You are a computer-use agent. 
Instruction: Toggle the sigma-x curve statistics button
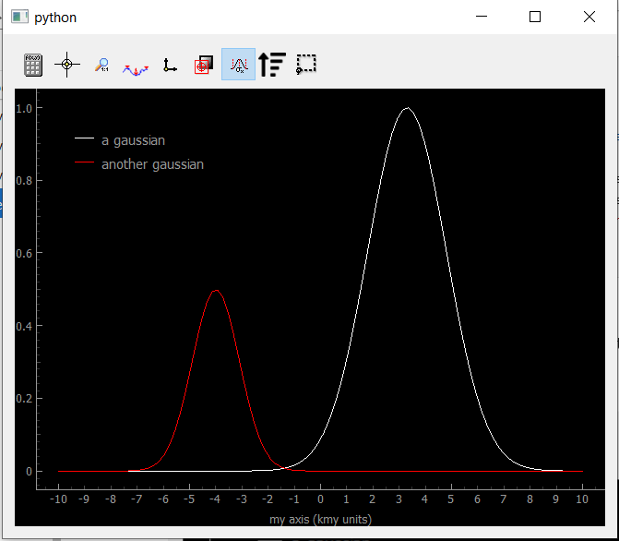point(238,65)
